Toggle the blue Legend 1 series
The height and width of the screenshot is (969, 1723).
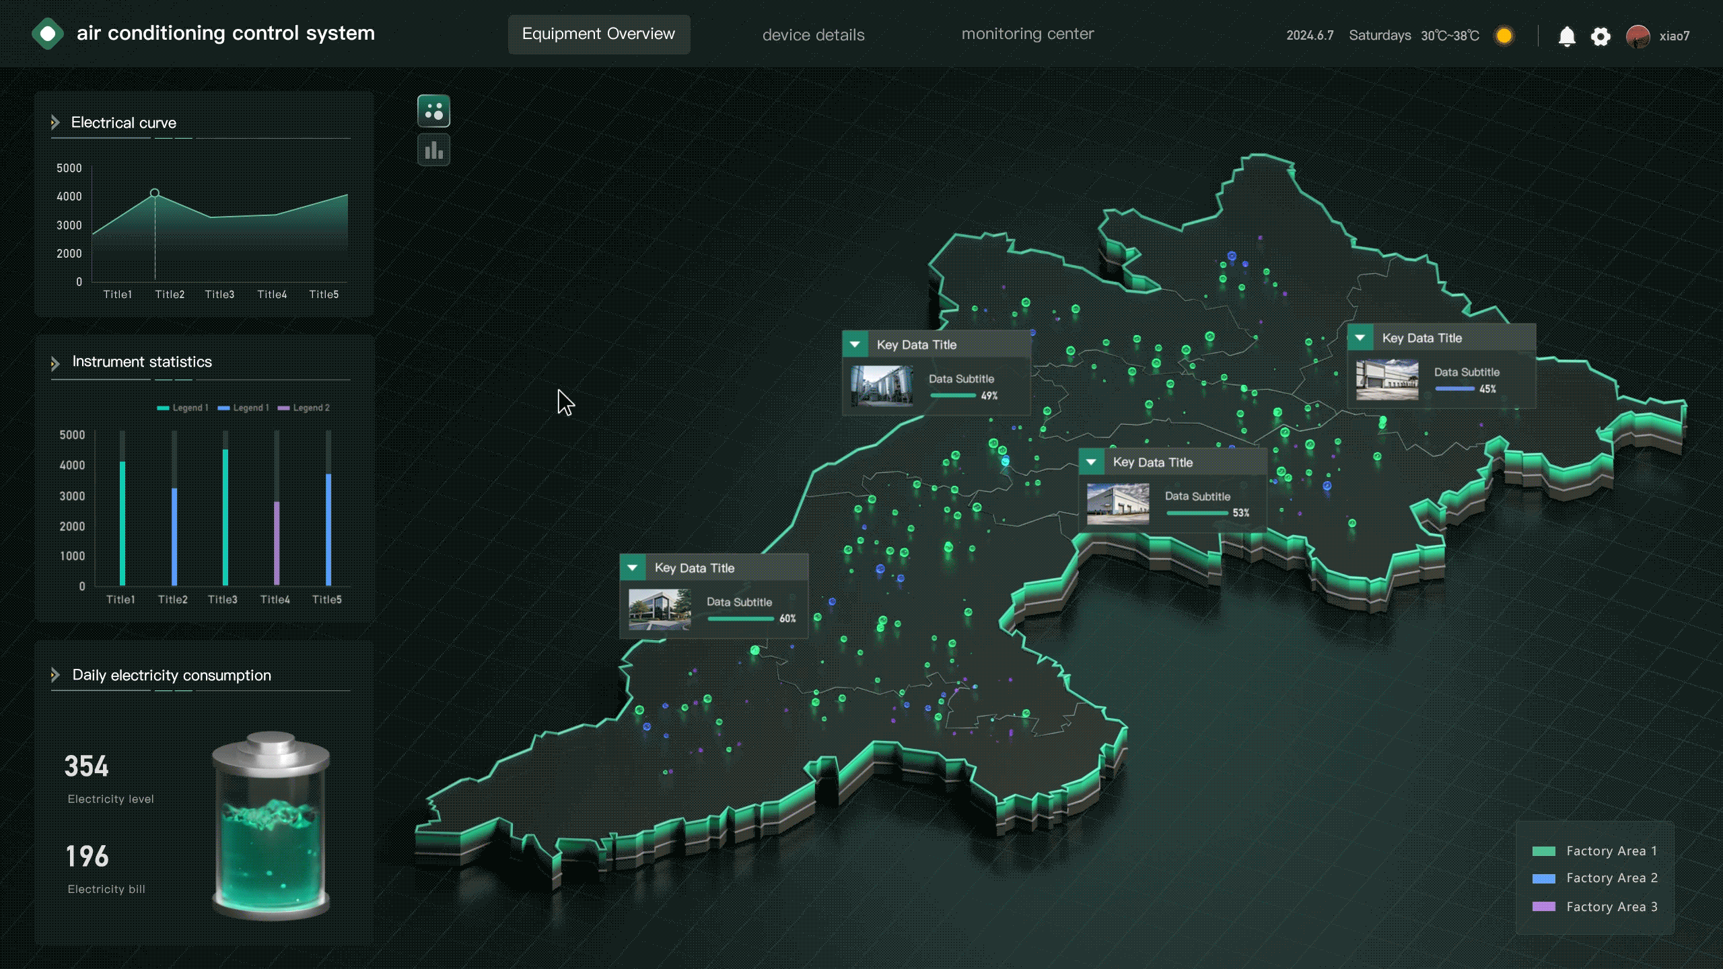244,408
